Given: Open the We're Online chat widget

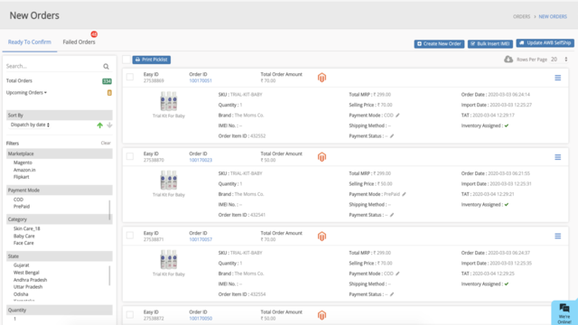Looking at the screenshot, I should pyautogui.click(x=564, y=313).
